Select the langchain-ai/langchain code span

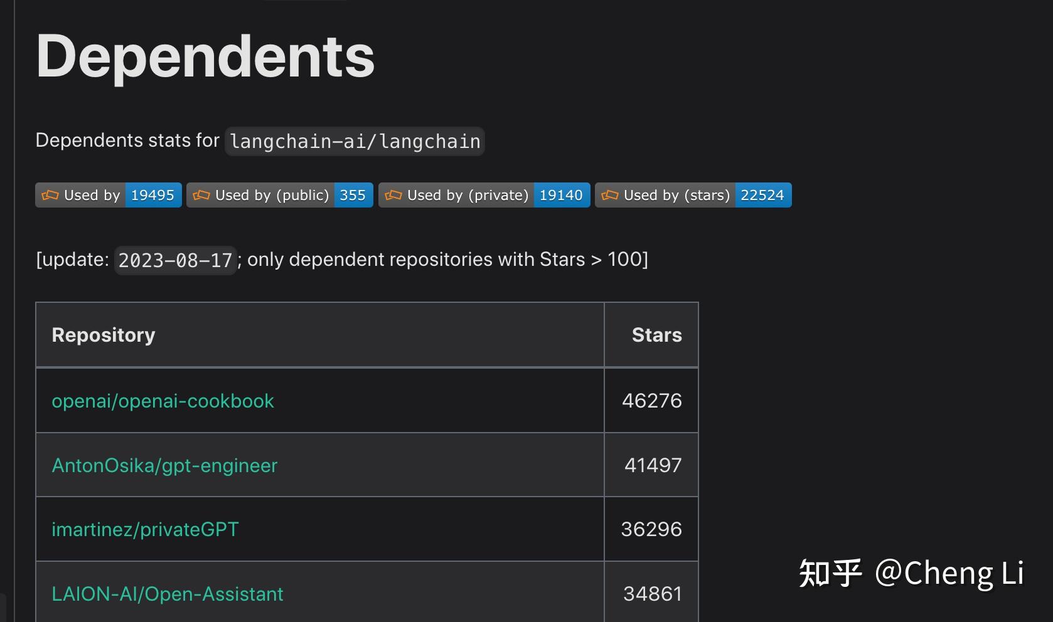coord(354,141)
